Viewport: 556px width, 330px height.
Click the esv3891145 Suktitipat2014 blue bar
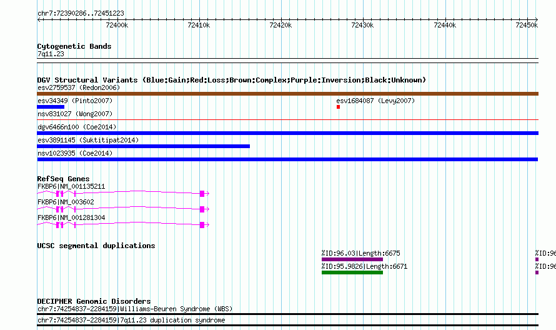coord(143,146)
